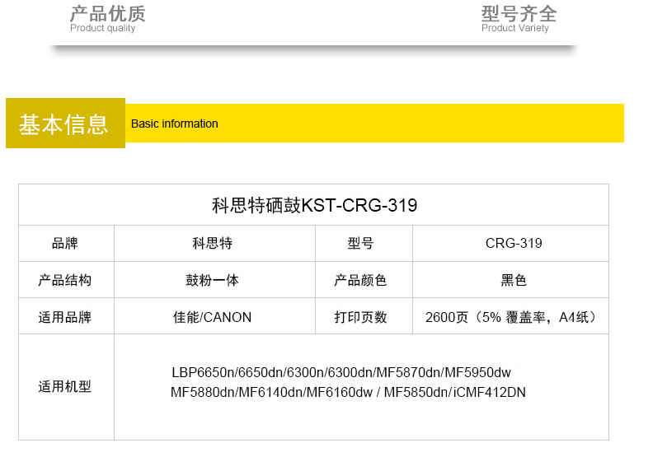Click the CRG-319 model value cell
The width and height of the screenshot is (667, 471).
click(x=510, y=244)
